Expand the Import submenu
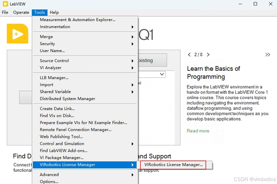The width and height of the screenshot is (277, 184). click(x=85, y=85)
